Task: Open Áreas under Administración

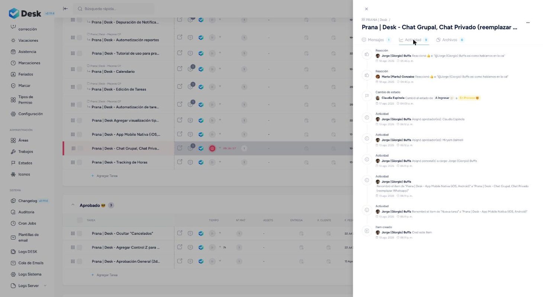Action: pos(23,140)
